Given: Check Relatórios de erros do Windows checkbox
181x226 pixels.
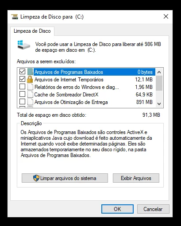Looking at the screenshot, I should click(22, 87).
